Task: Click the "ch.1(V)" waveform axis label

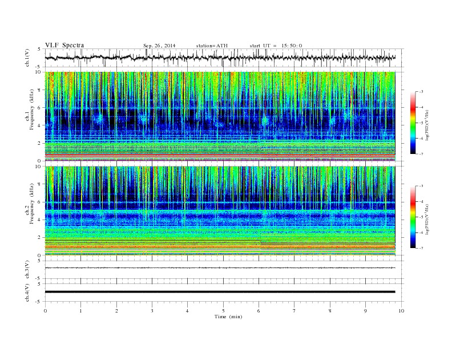Action: pos(27,58)
